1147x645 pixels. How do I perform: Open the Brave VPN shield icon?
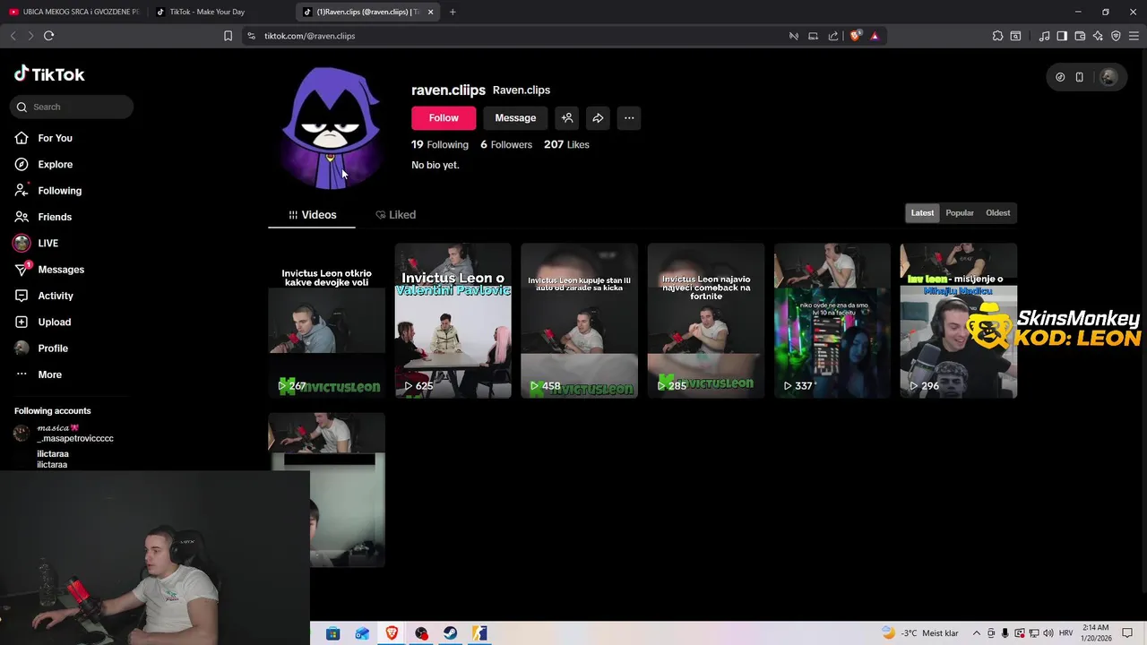pyautogui.click(x=1116, y=36)
